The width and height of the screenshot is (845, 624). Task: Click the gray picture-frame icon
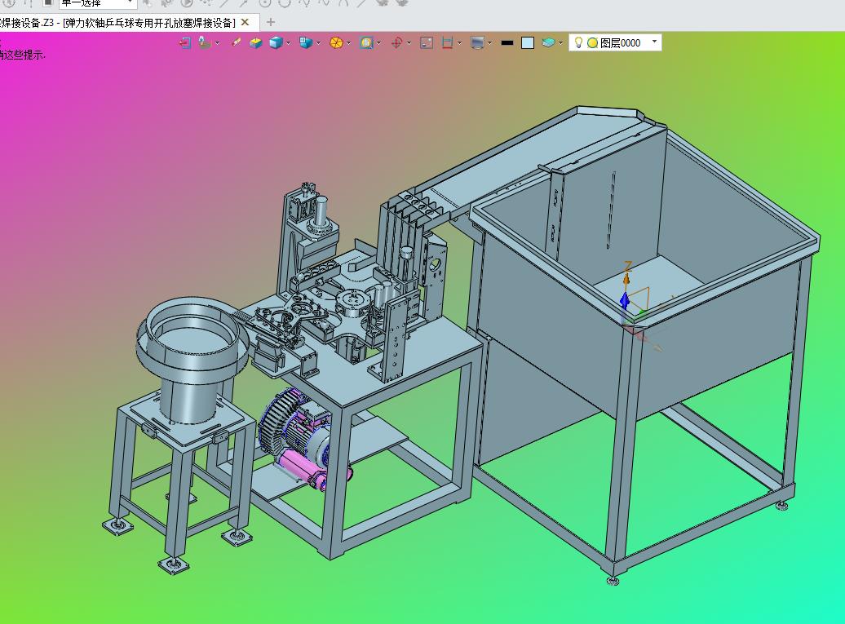[x=427, y=43]
